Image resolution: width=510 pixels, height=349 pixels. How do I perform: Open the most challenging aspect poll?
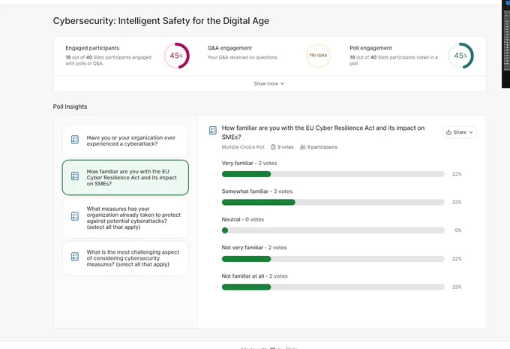pyautogui.click(x=125, y=258)
